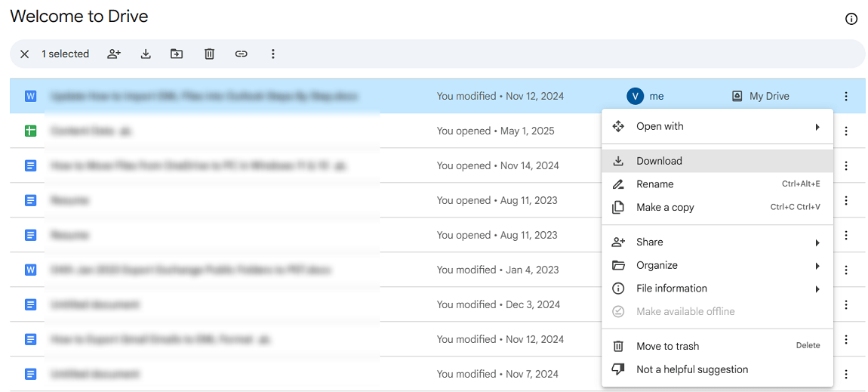Click the My Drive location icon
The width and height of the screenshot is (868, 392).
pyautogui.click(x=737, y=97)
